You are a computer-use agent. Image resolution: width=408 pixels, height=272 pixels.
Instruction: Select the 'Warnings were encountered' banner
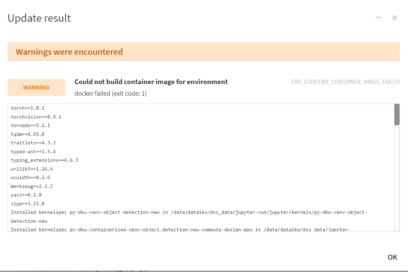point(69,52)
